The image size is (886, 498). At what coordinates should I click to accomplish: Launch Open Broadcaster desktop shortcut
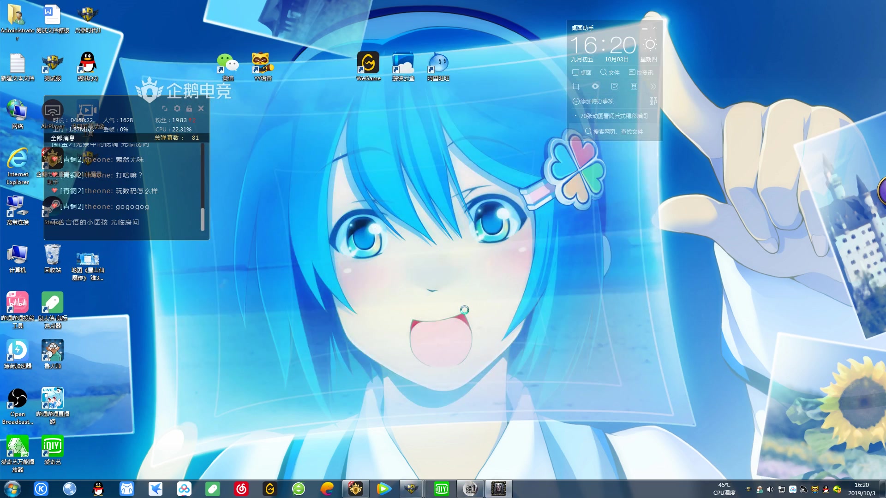[x=17, y=406]
